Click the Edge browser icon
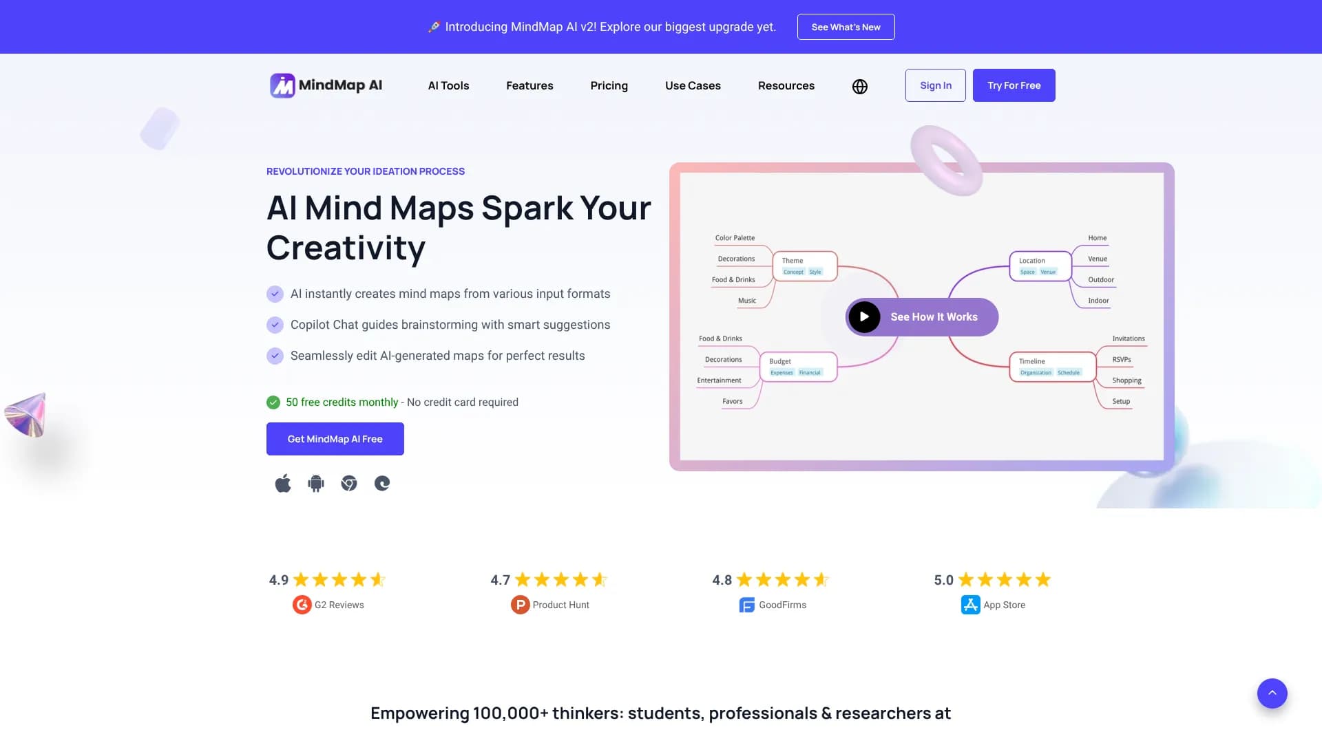The width and height of the screenshot is (1322, 743). pos(382,484)
